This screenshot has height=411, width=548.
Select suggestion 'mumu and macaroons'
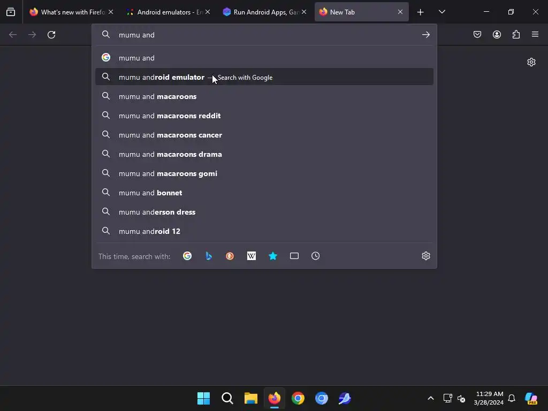coord(264,96)
